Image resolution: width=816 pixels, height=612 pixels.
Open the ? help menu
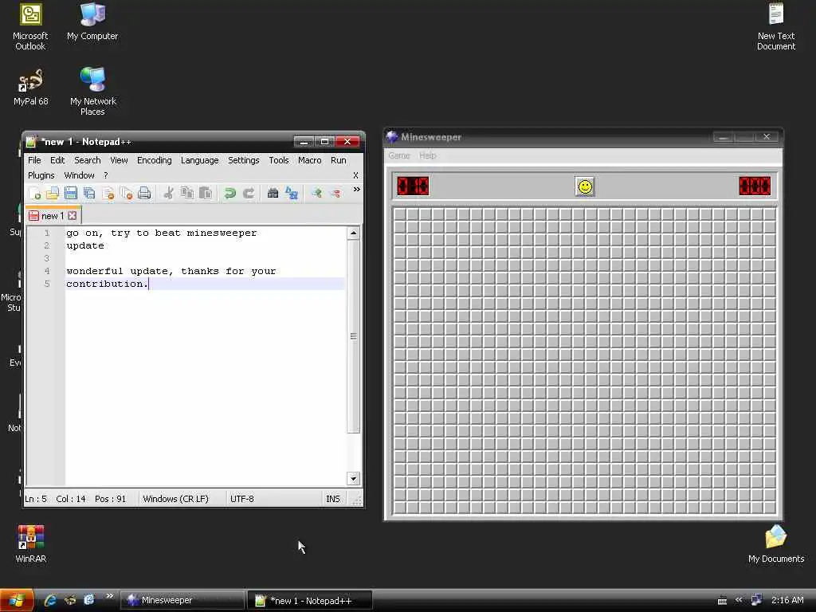106,175
